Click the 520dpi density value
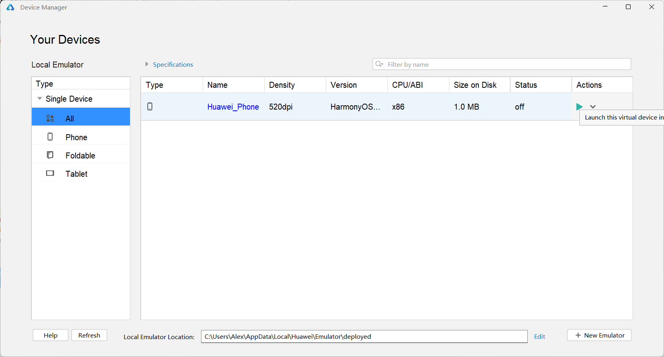Screen dimensions: 664x357 [281, 107]
